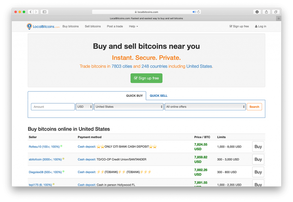Click the yellow window minimize button

(x=20, y=12)
